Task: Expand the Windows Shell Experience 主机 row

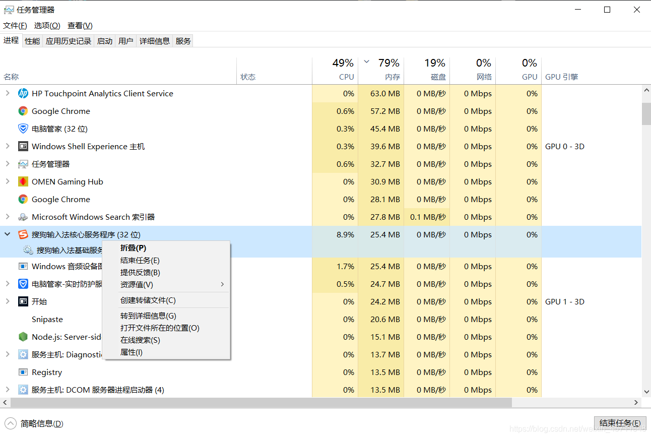Action: (7, 146)
